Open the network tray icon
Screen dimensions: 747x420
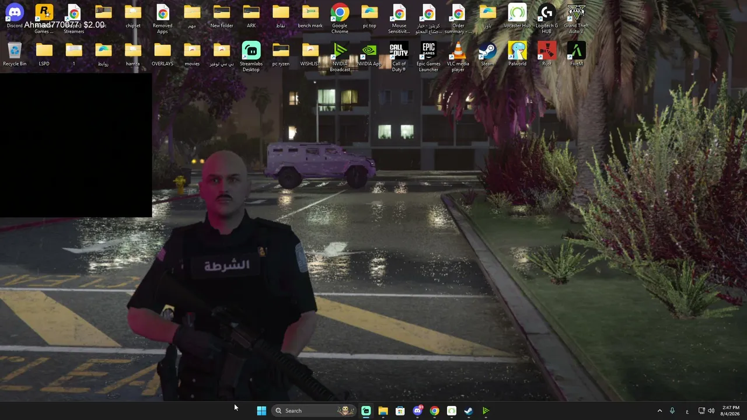(x=702, y=411)
